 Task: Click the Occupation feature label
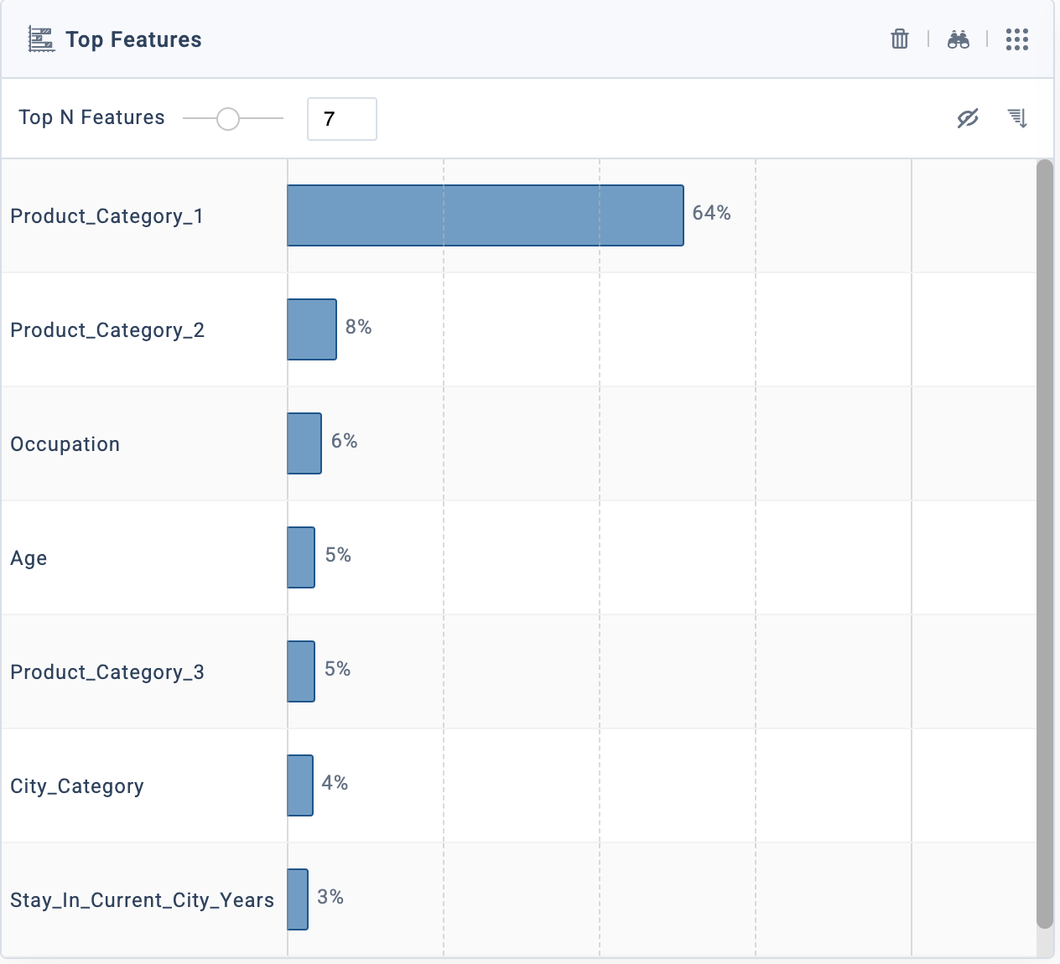pos(65,444)
